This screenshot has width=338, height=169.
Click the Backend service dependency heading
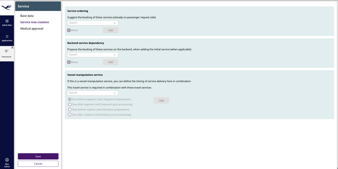pyautogui.click(x=86, y=43)
